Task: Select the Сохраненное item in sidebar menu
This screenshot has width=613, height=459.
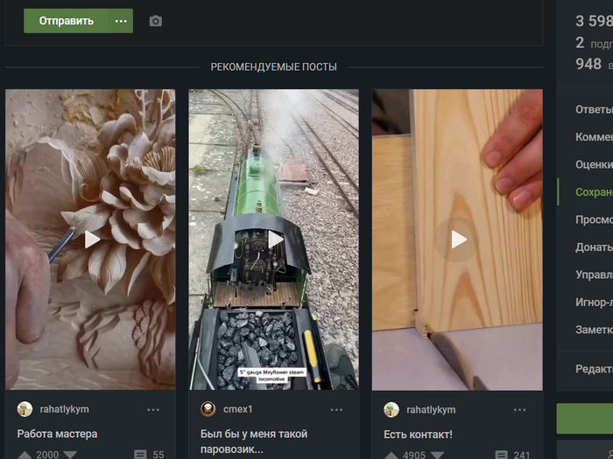Action: click(594, 192)
